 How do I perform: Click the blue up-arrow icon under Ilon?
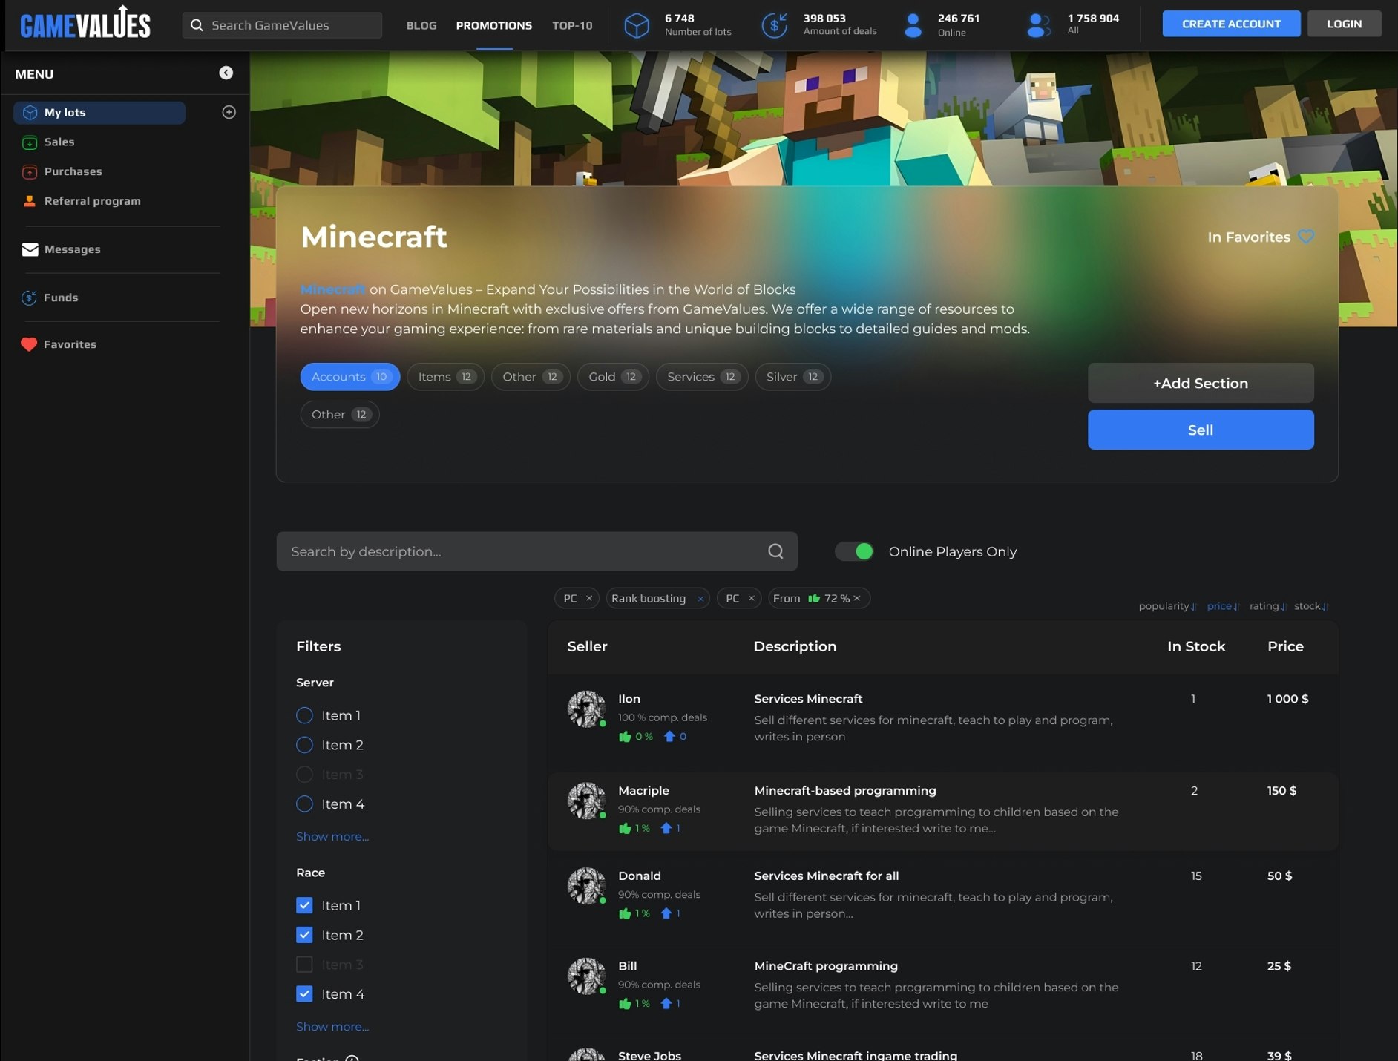coord(669,737)
